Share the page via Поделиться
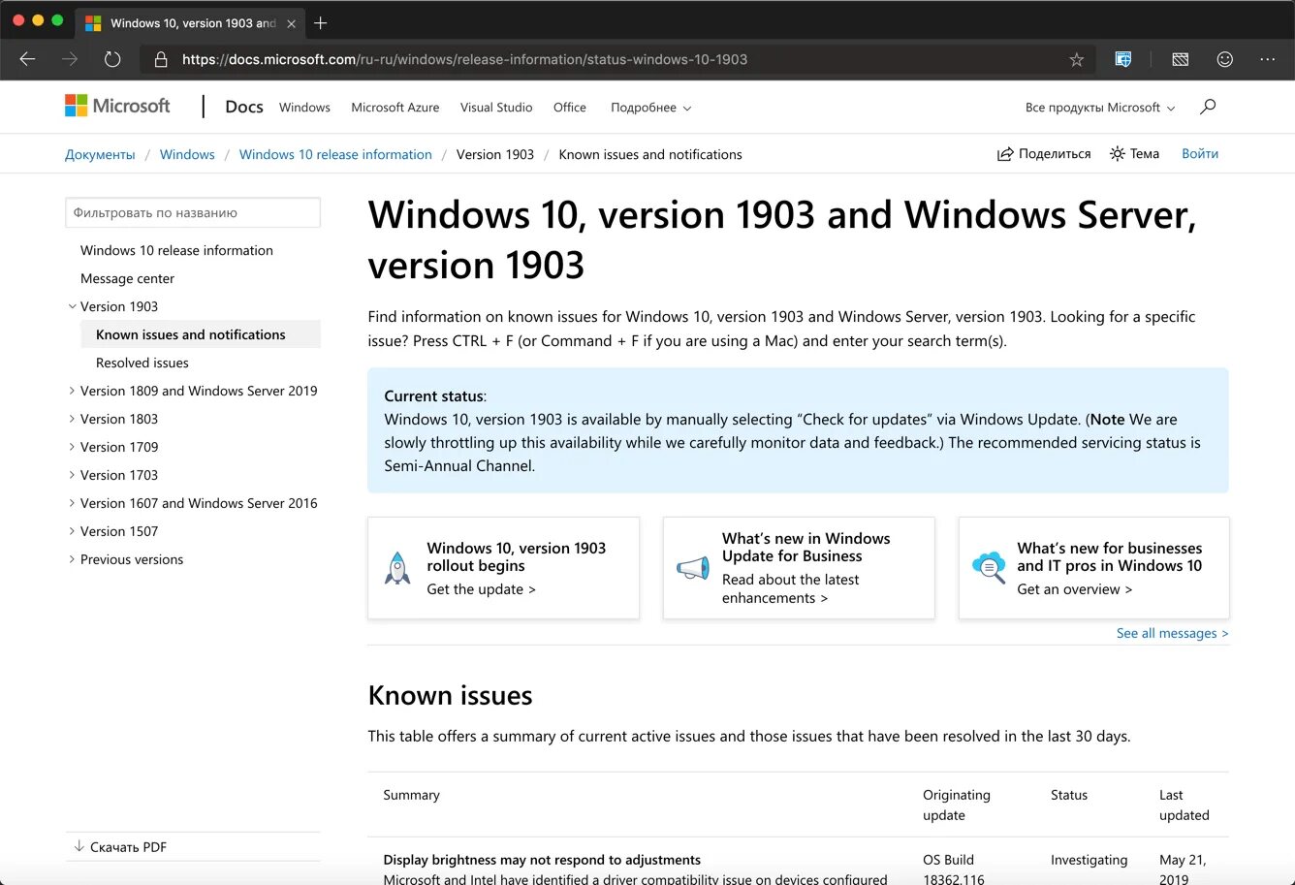Image resolution: width=1295 pixels, height=885 pixels. [1044, 153]
